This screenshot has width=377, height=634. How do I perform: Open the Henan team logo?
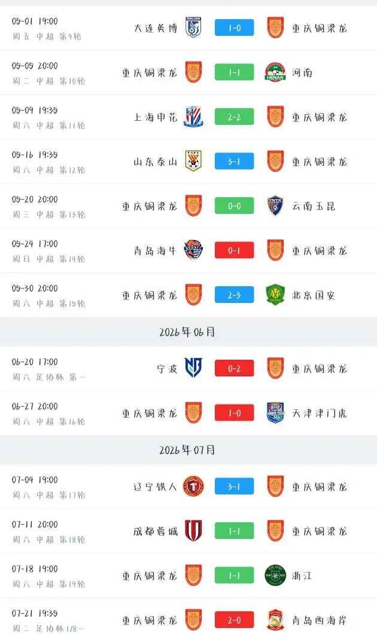coord(275,72)
